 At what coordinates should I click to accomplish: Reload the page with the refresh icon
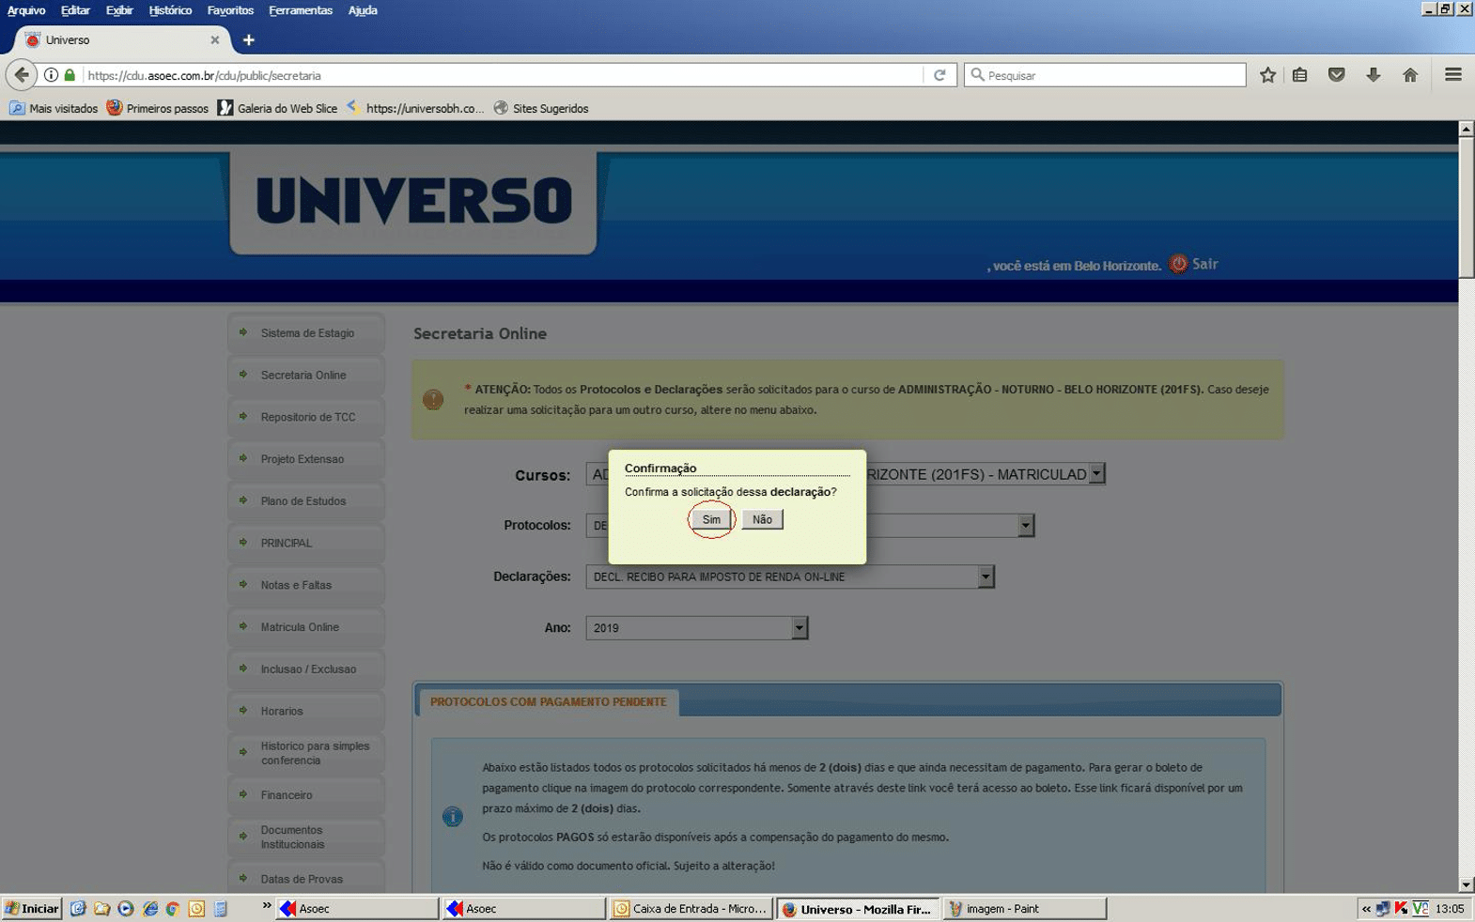click(939, 75)
